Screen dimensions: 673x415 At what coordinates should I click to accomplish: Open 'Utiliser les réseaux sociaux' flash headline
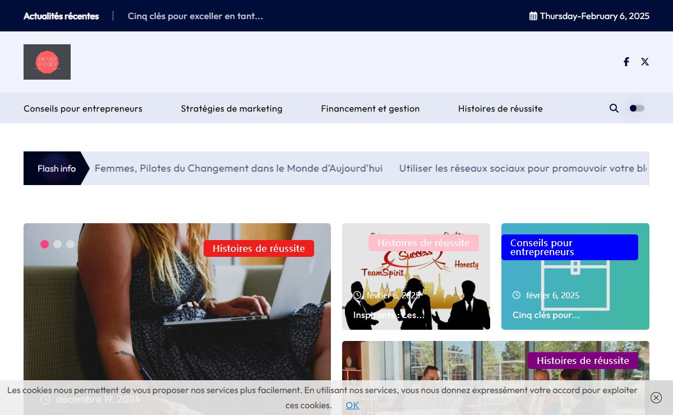(x=524, y=168)
